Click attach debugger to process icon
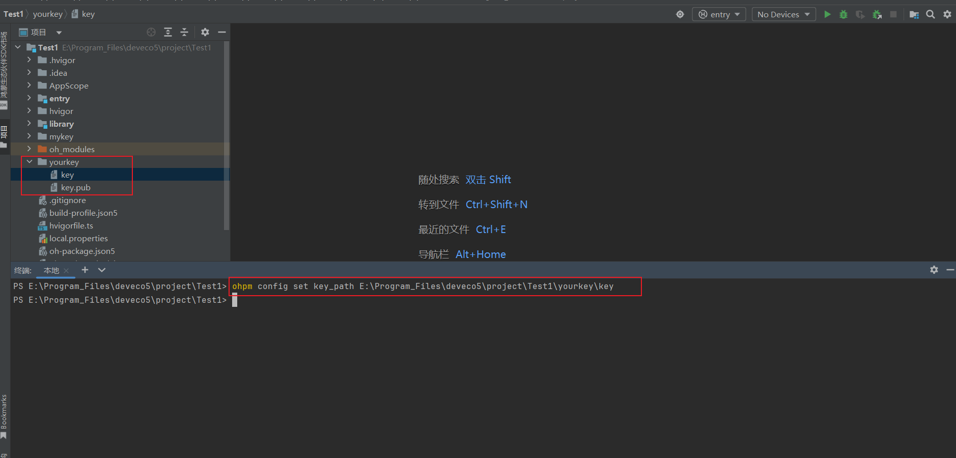This screenshot has width=956, height=458. point(877,14)
